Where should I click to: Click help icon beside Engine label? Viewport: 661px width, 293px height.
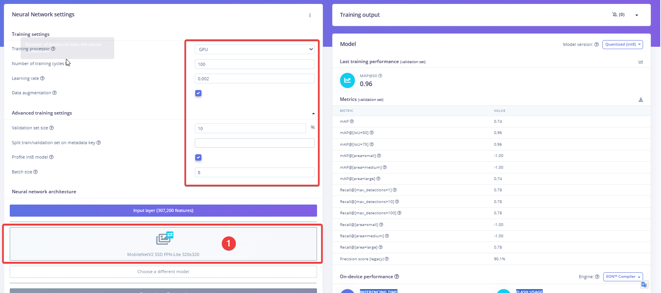597,277
